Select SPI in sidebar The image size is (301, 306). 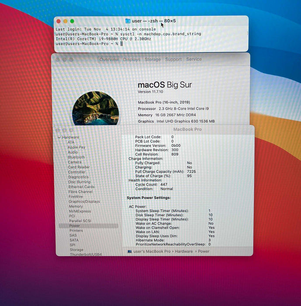pos(73,245)
